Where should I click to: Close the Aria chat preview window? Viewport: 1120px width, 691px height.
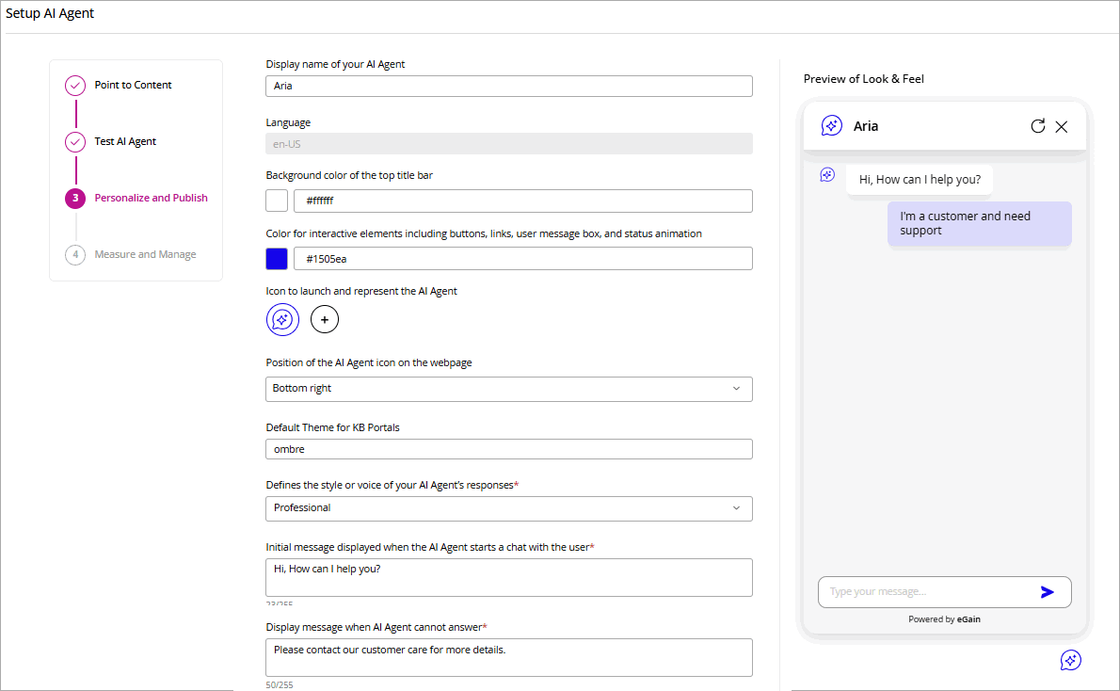click(x=1062, y=126)
